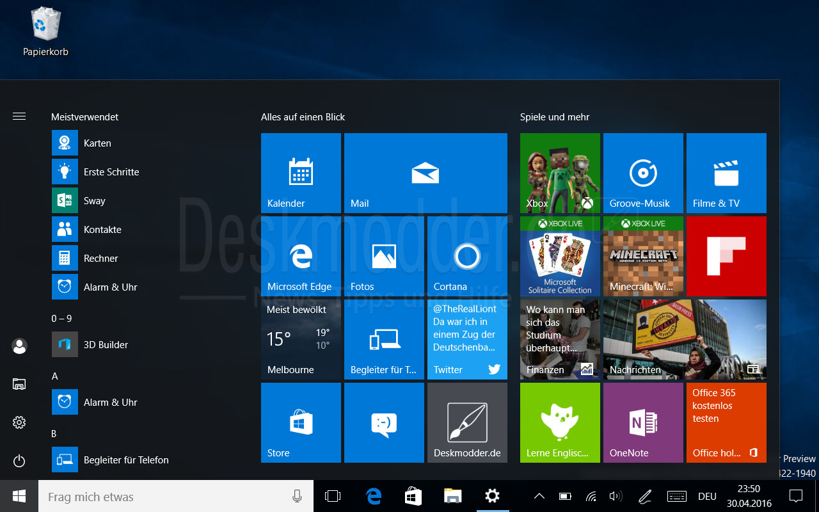Open Begleiter für T... tile
The width and height of the screenshot is (819, 512).
[384, 339]
